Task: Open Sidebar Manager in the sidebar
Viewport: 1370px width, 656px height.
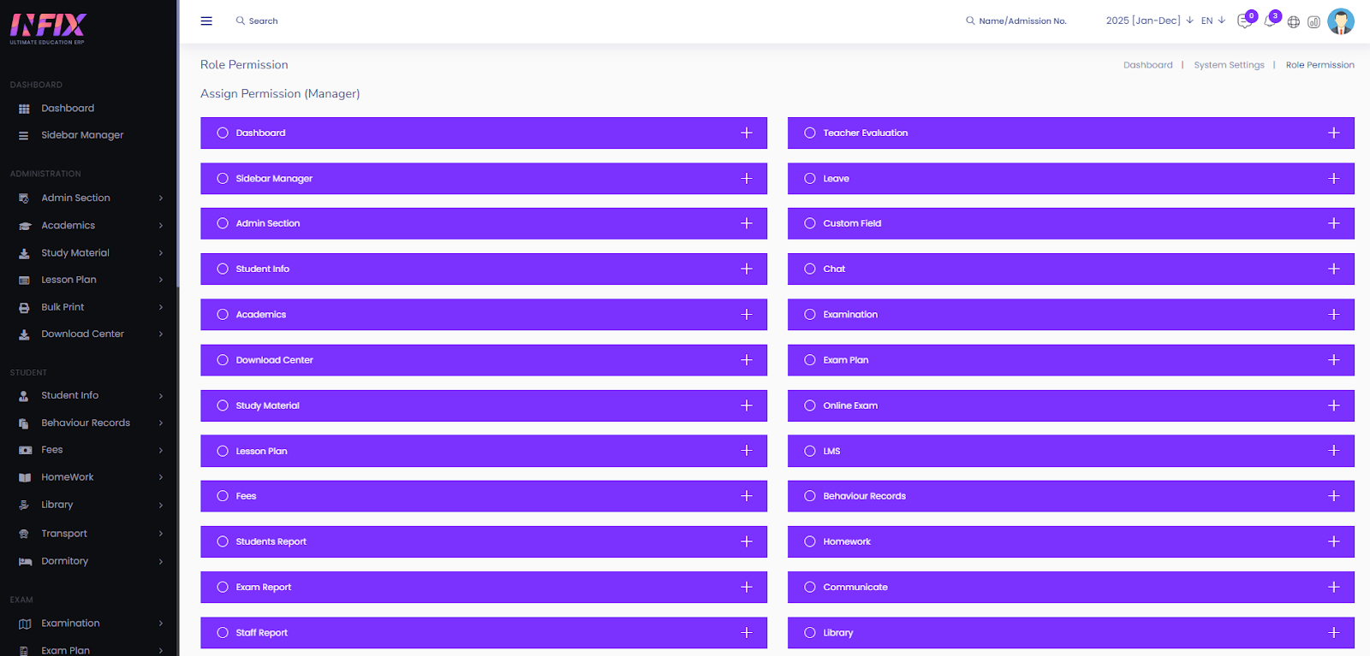Action: pyautogui.click(x=82, y=135)
